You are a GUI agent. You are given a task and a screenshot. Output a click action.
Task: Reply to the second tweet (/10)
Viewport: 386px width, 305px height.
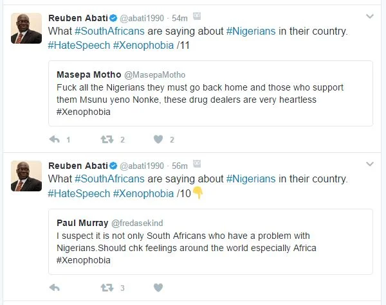(55, 287)
